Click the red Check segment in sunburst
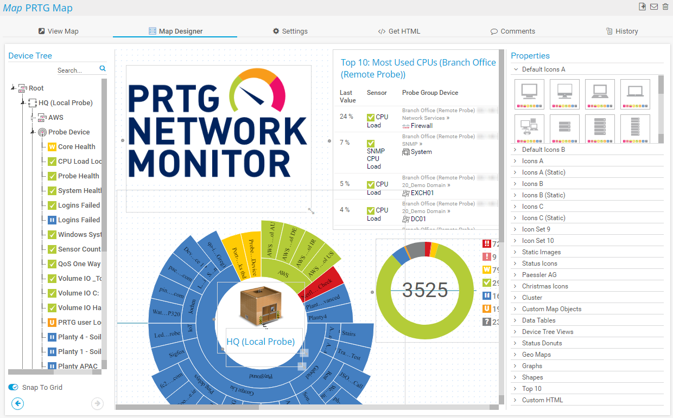This screenshot has height=418, width=673. tap(321, 282)
